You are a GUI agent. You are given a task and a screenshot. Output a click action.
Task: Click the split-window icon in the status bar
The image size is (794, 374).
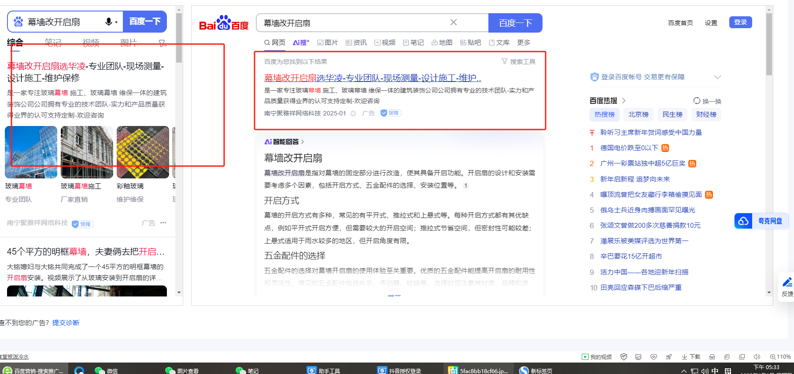[x=742, y=357]
